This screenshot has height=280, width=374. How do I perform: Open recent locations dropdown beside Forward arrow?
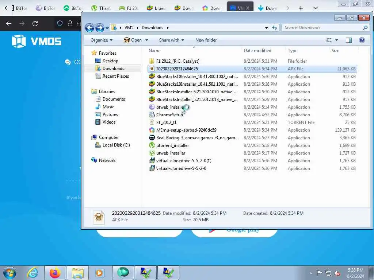click(x=107, y=28)
